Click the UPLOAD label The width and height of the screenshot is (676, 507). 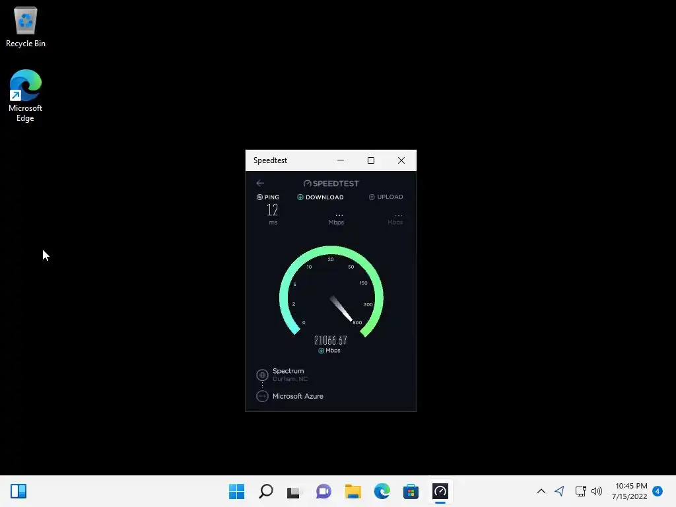point(390,197)
